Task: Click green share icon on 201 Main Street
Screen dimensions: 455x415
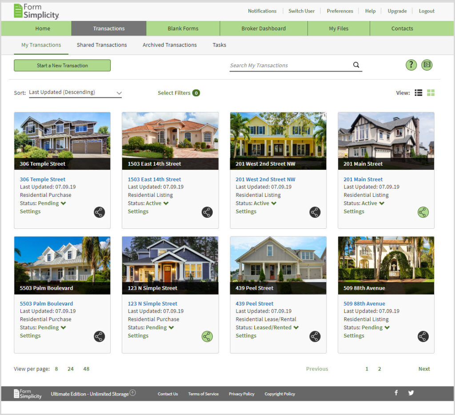Action: coord(423,212)
